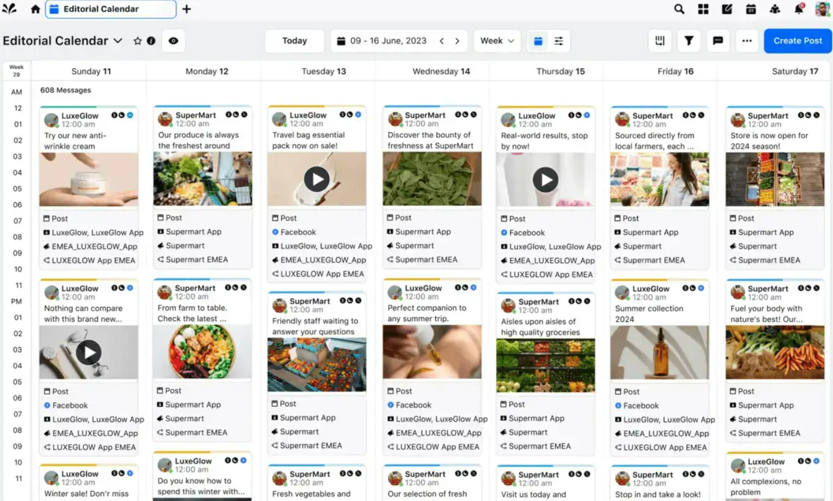Jump to Today in the calendar

(x=294, y=41)
